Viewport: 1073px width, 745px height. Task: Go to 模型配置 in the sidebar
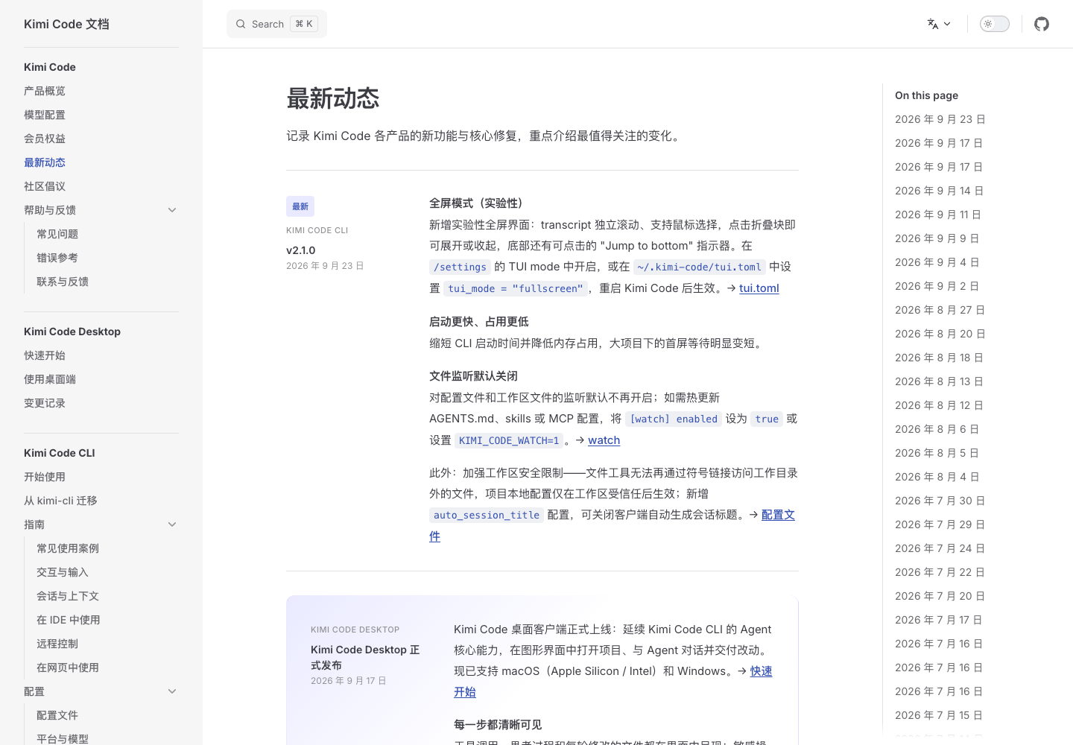pyautogui.click(x=45, y=115)
